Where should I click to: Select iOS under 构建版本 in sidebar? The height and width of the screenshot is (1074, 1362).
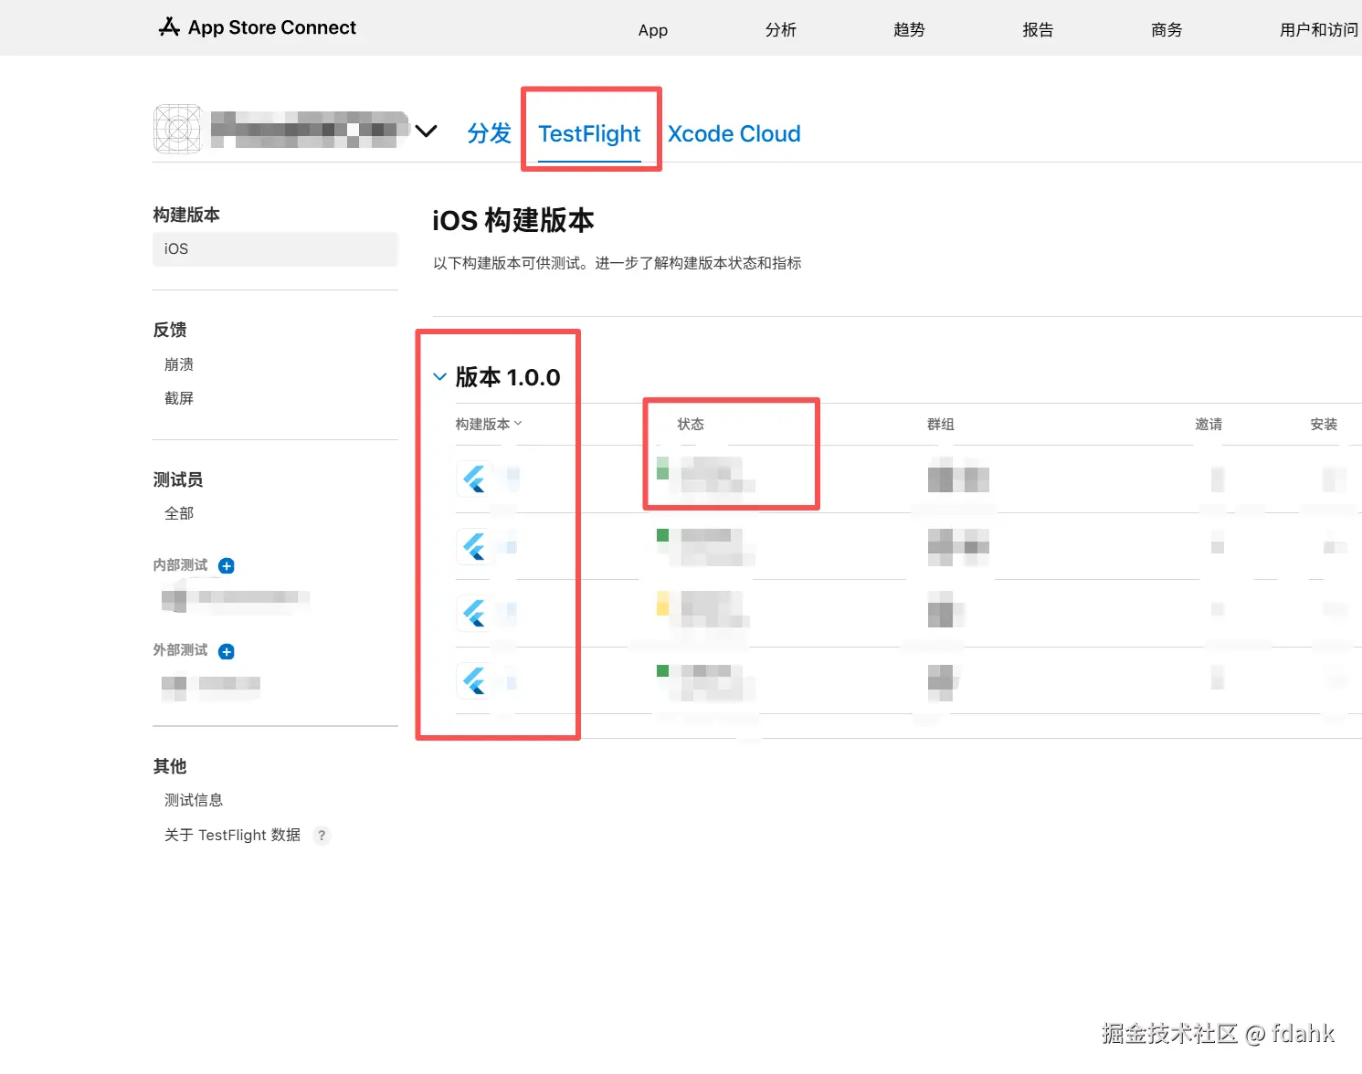[275, 248]
